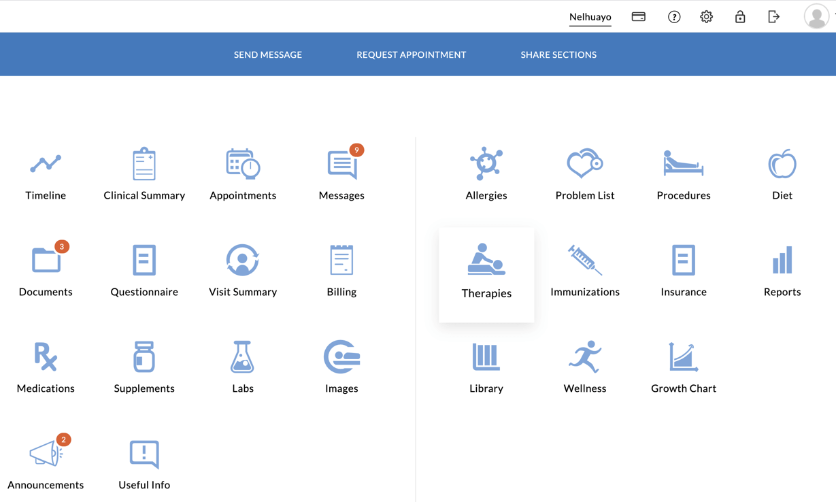
Task: Open the help question mark icon
Action: pos(674,17)
